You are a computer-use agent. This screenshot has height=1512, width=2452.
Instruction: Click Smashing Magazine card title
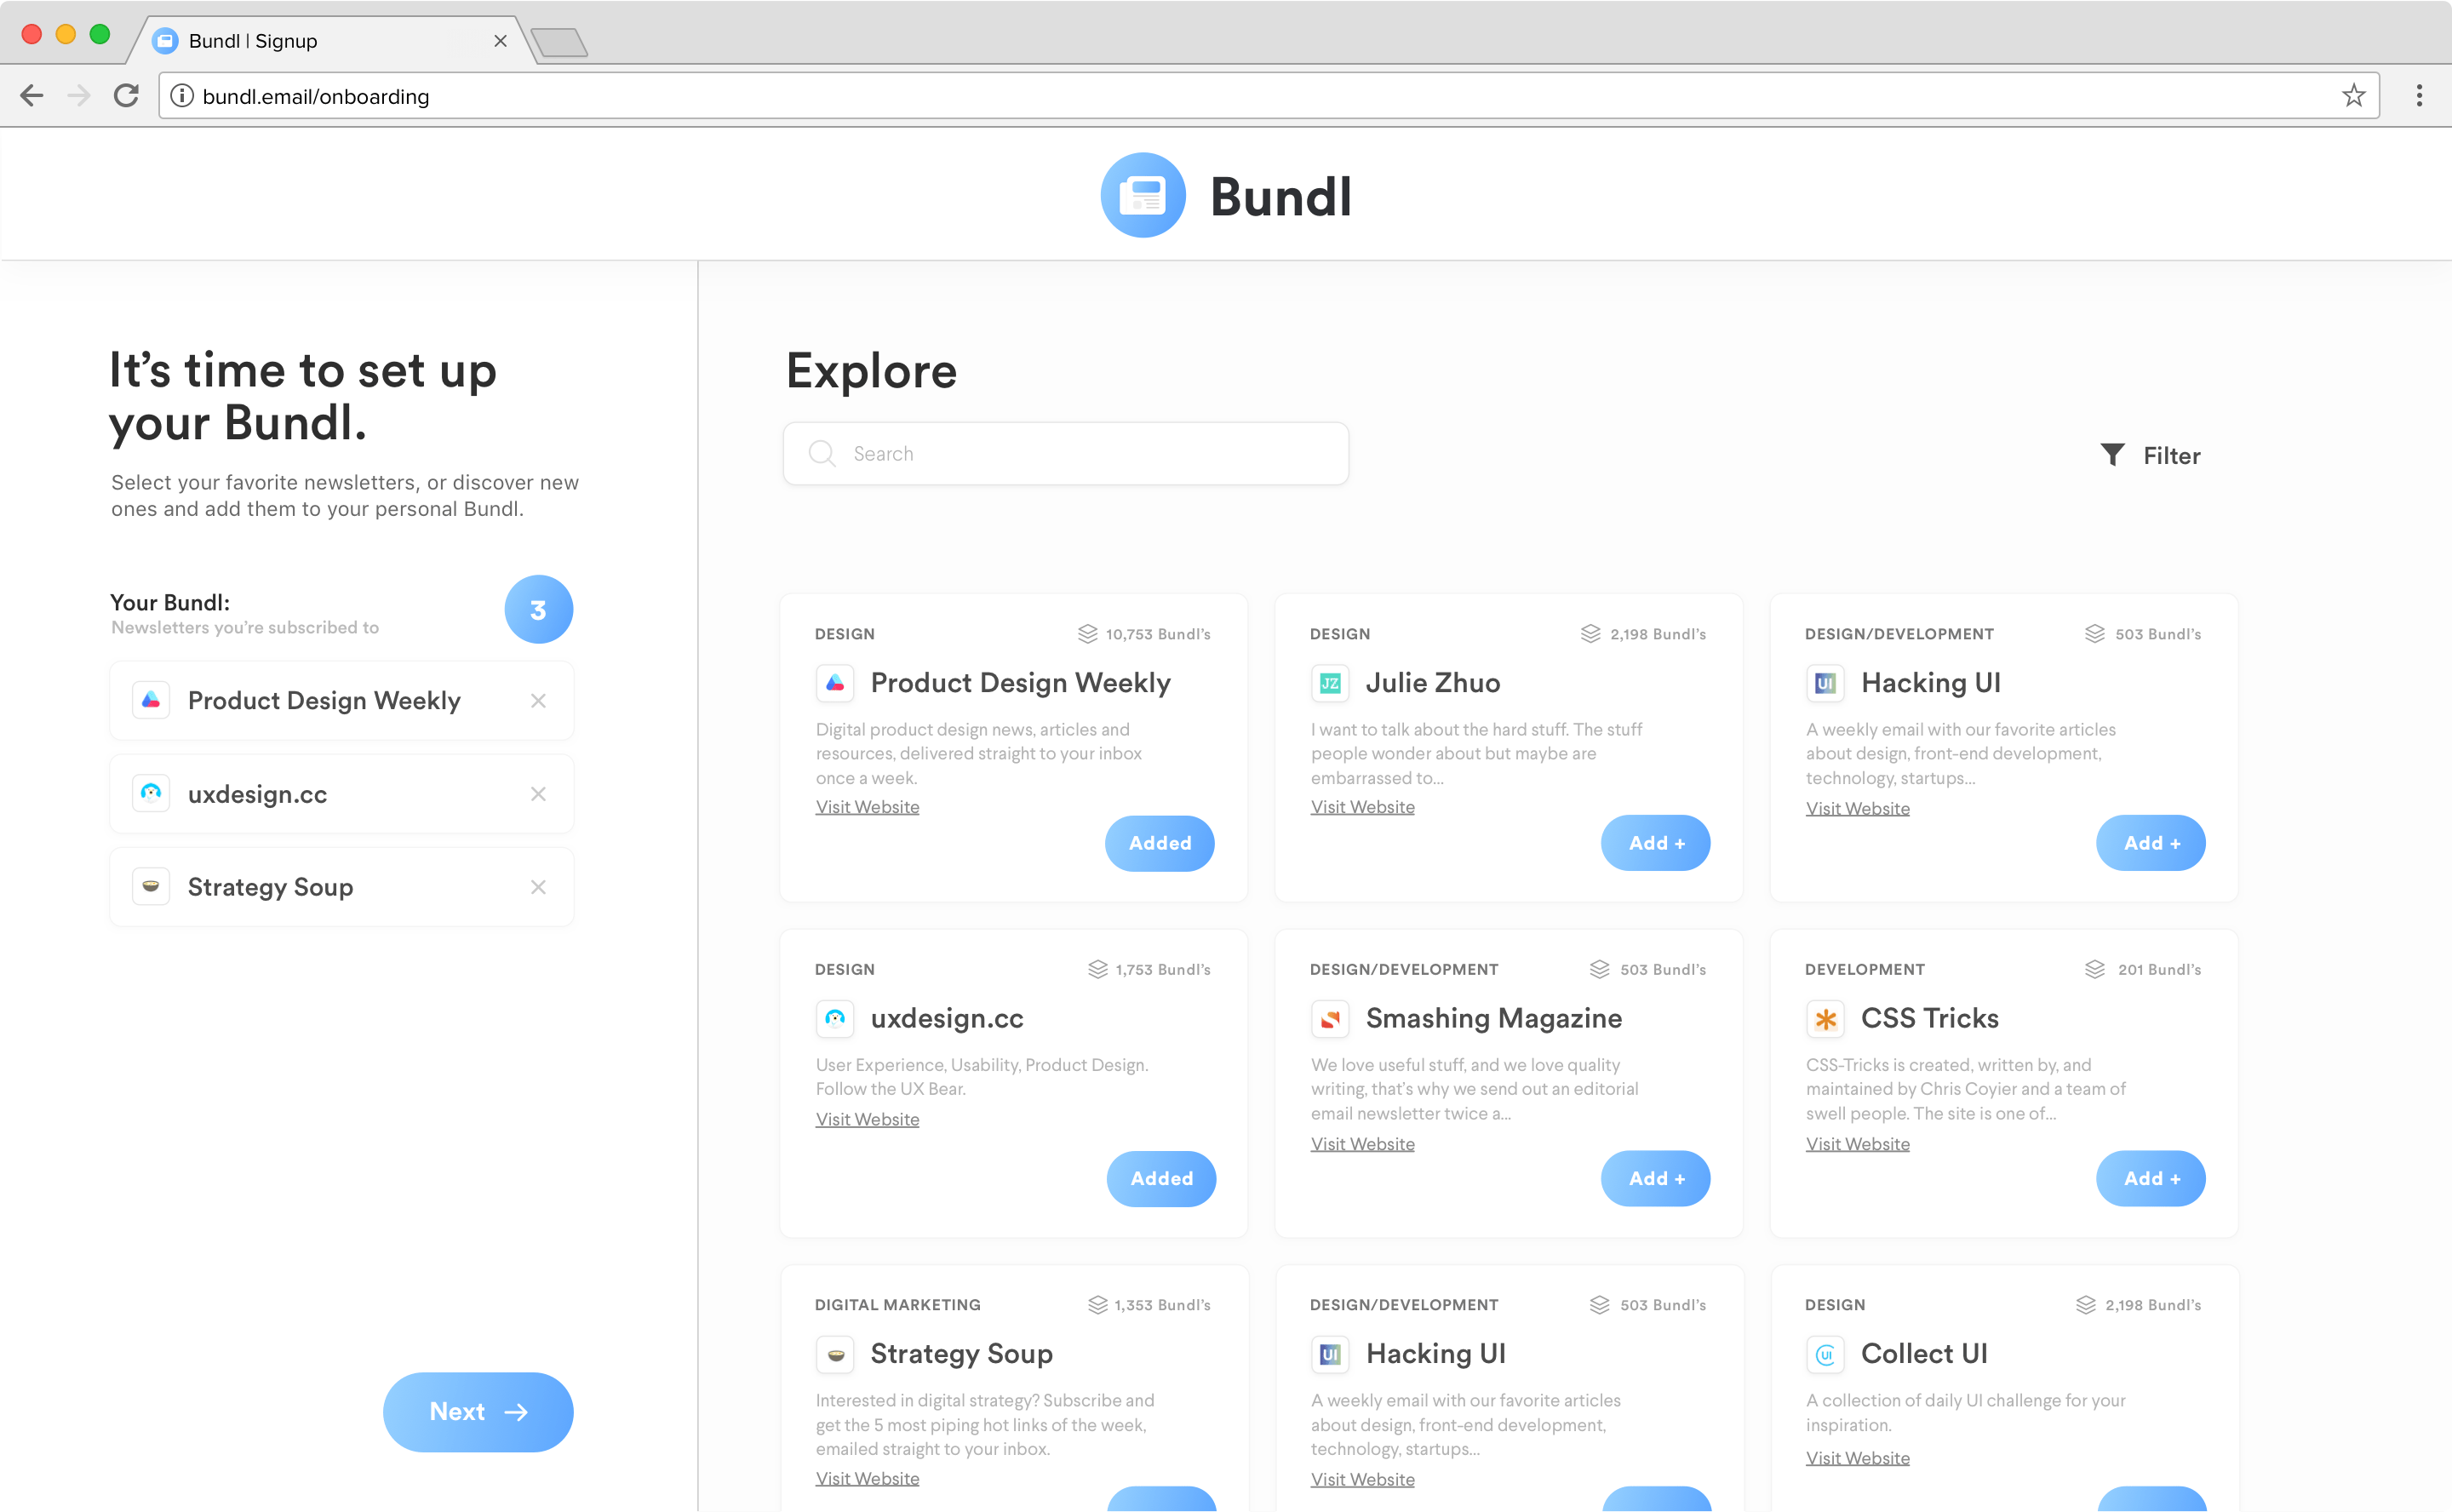1494,1018
